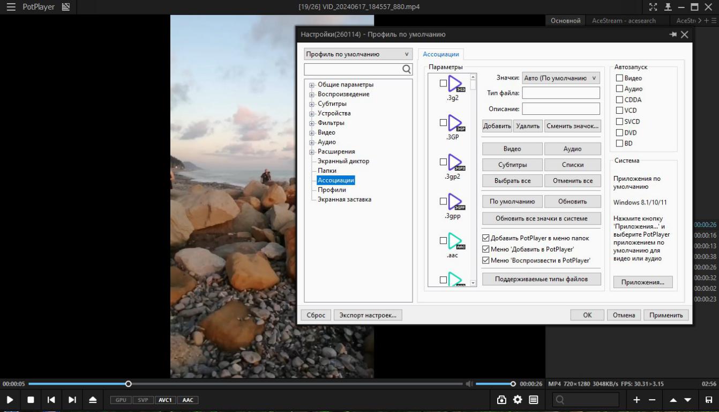The height and width of the screenshot is (412, 719).
Task: Open the 'Профиль по умолчанию' profile dropdown
Action: [x=357, y=54]
